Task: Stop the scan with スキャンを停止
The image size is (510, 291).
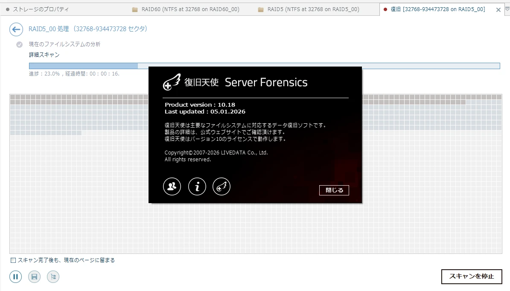Action: click(x=472, y=276)
